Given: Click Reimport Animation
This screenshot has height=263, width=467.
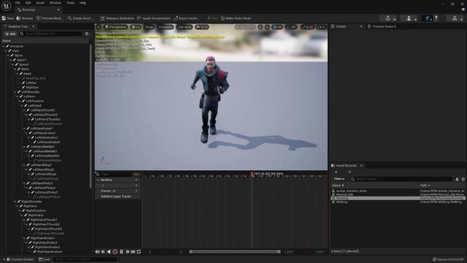Looking at the screenshot, I should pos(117,18).
